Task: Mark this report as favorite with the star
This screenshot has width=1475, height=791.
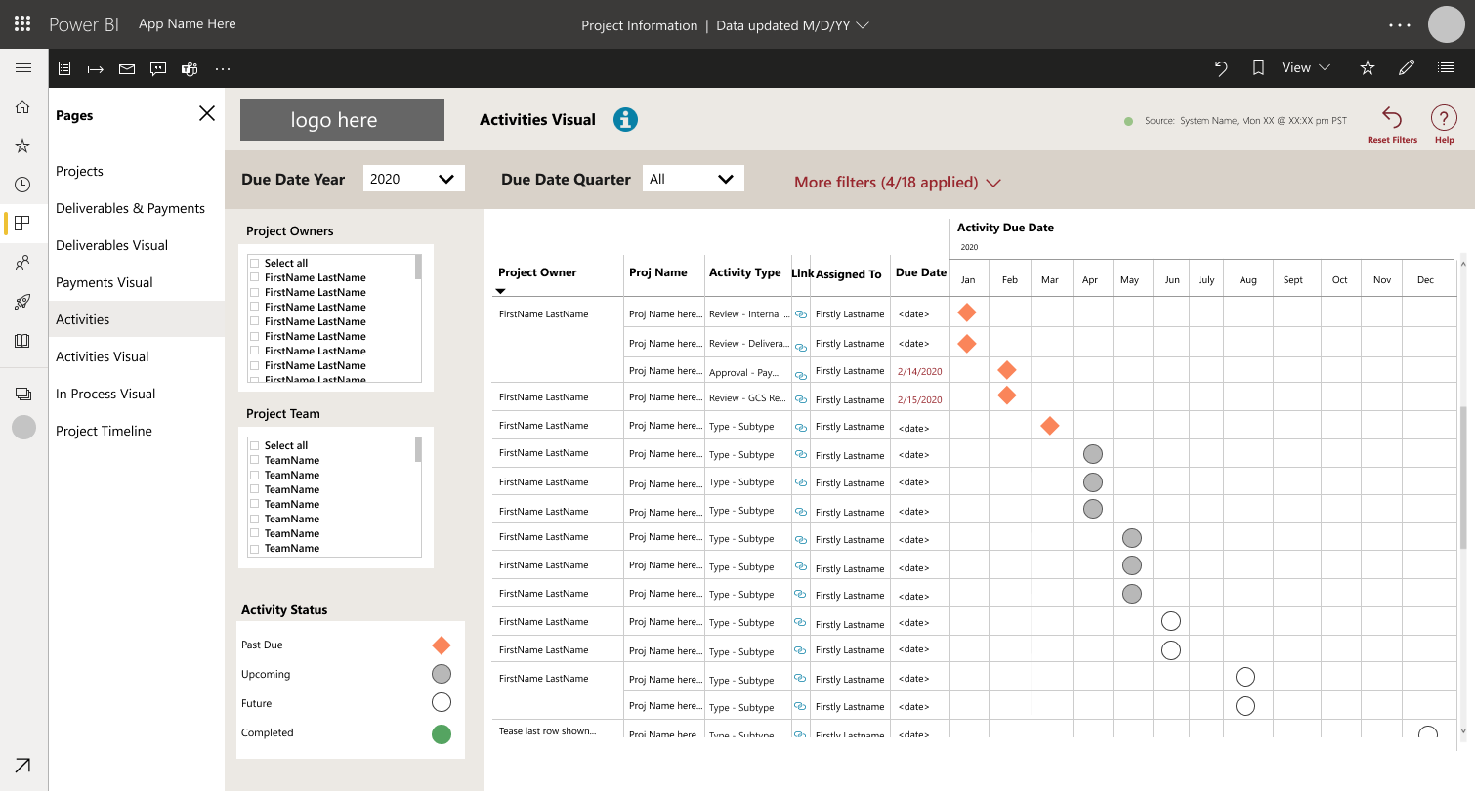Action: pos(1367,67)
